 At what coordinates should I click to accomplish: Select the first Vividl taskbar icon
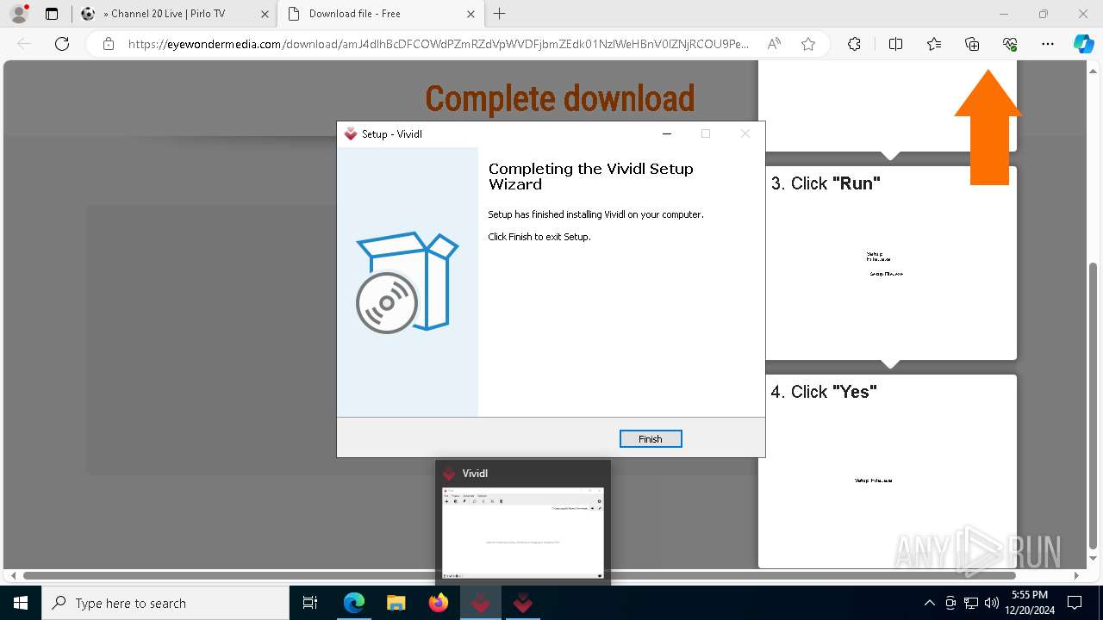pyautogui.click(x=481, y=603)
